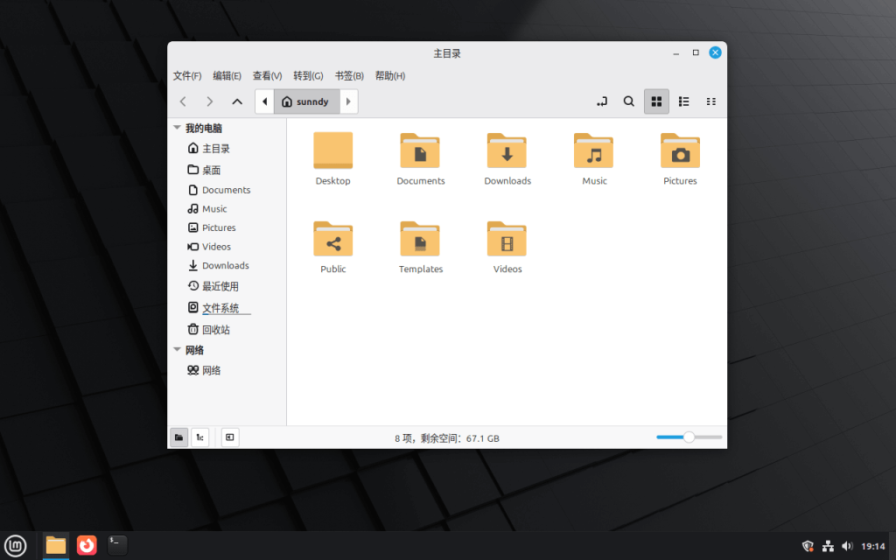Select the sunndy home path button
This screenshot has height=560, width=896.
307,101
